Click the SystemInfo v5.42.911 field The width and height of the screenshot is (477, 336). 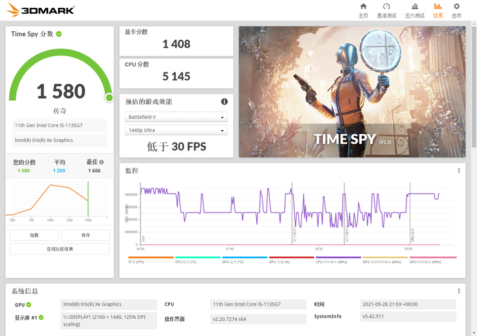(x=408, y=316)
